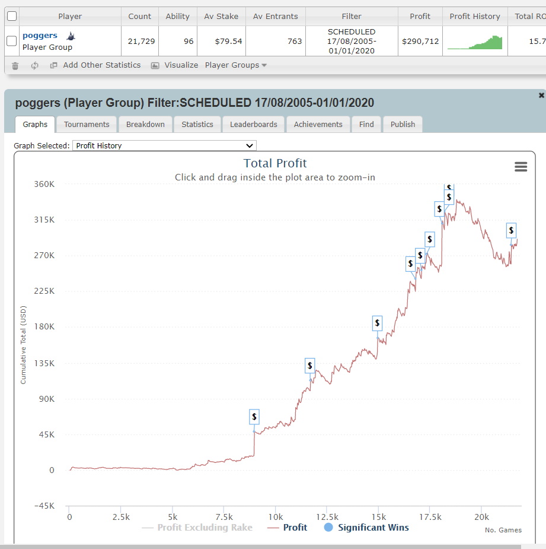Click the Visualize button
Viewport: 546px width, 549px height.
(x=181, y=65)
